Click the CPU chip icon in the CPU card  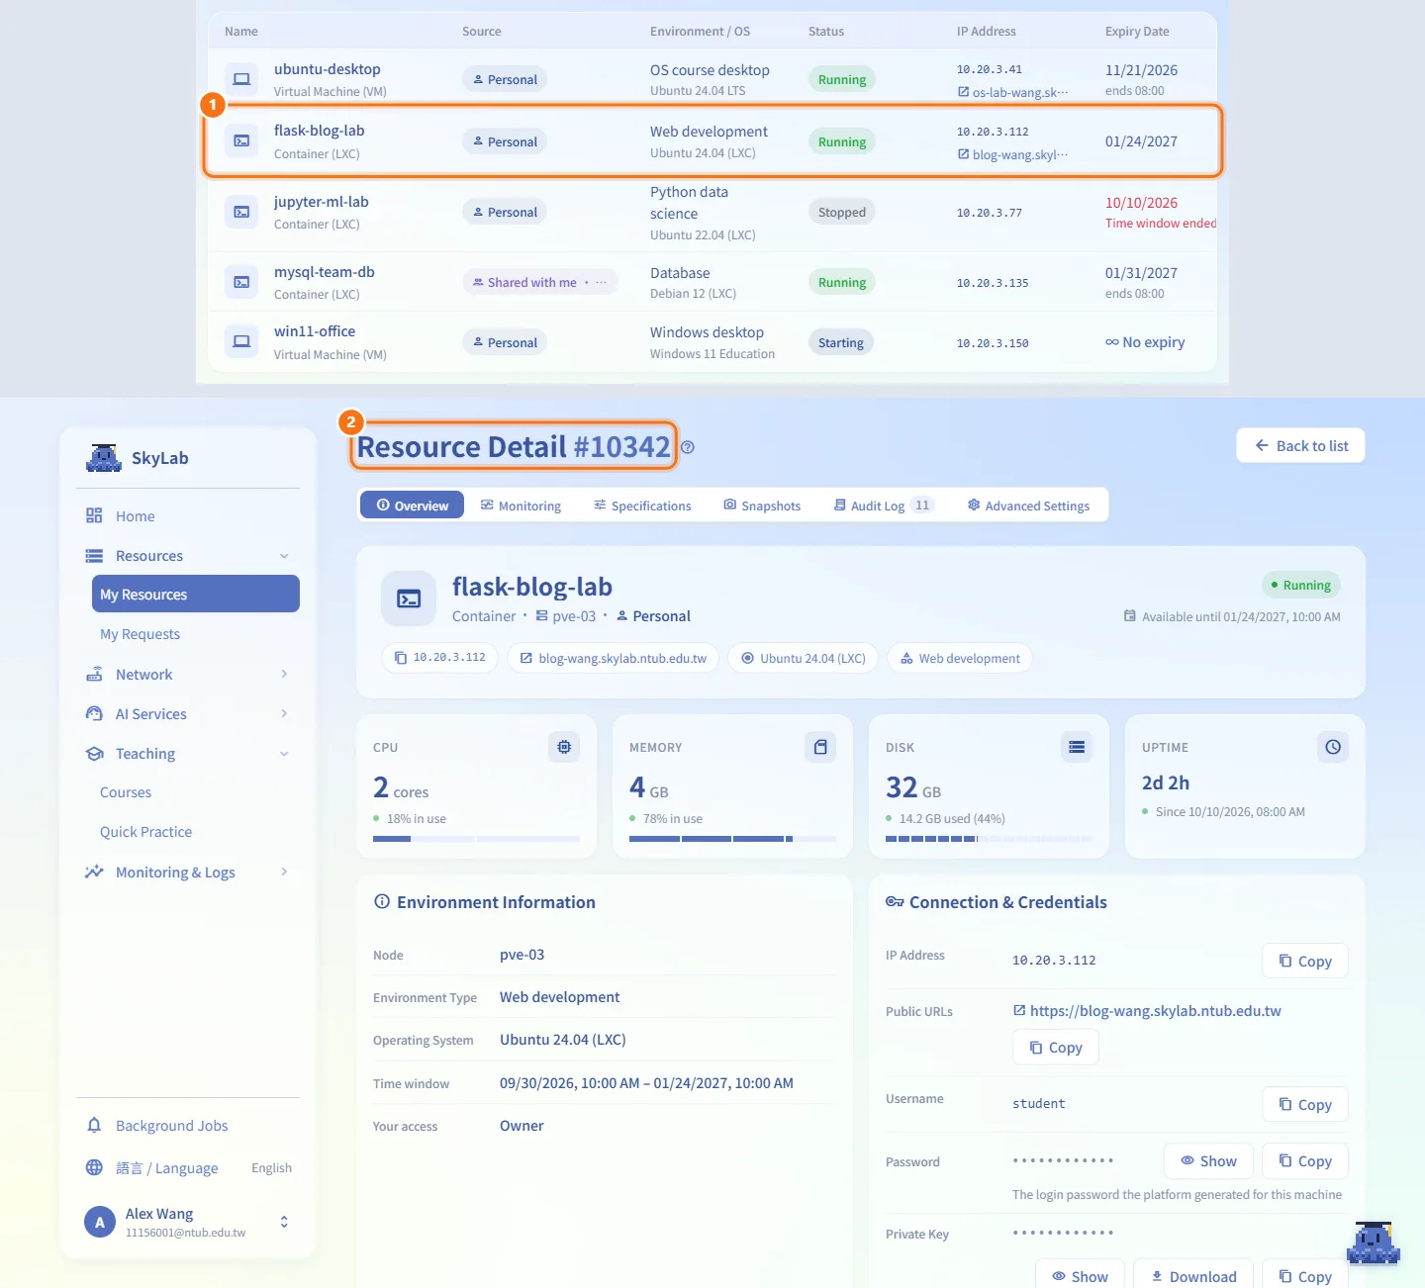coord(564,747)
